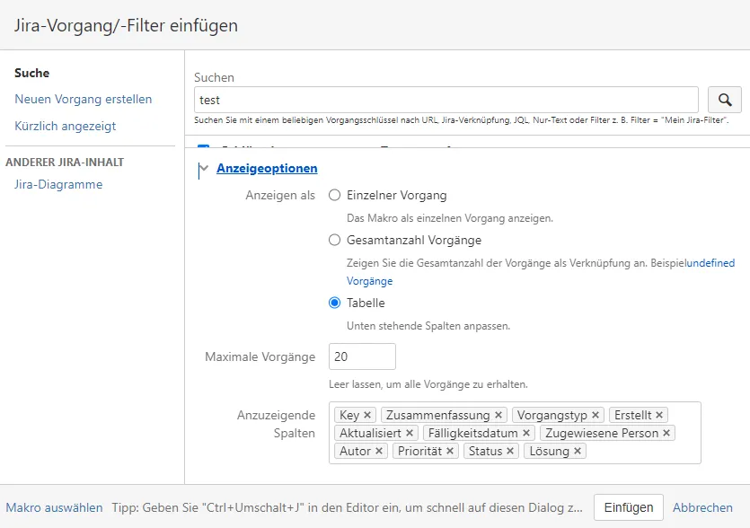Remove the Status column tag

tap(510, 451)
